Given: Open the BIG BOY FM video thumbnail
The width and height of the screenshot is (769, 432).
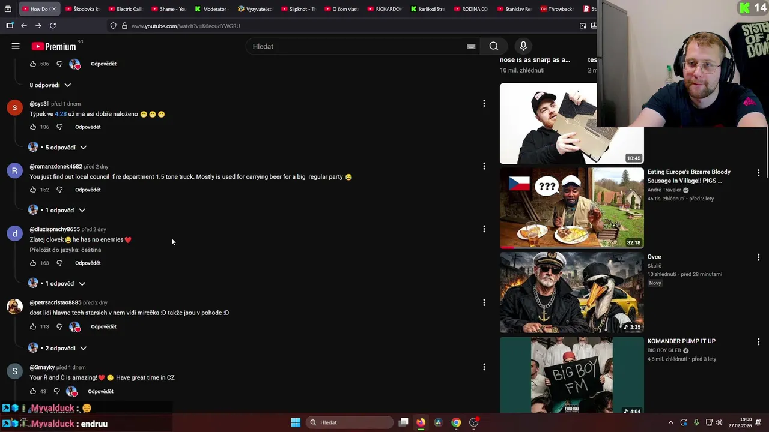Looking at the screenshot, I should 571,375.
